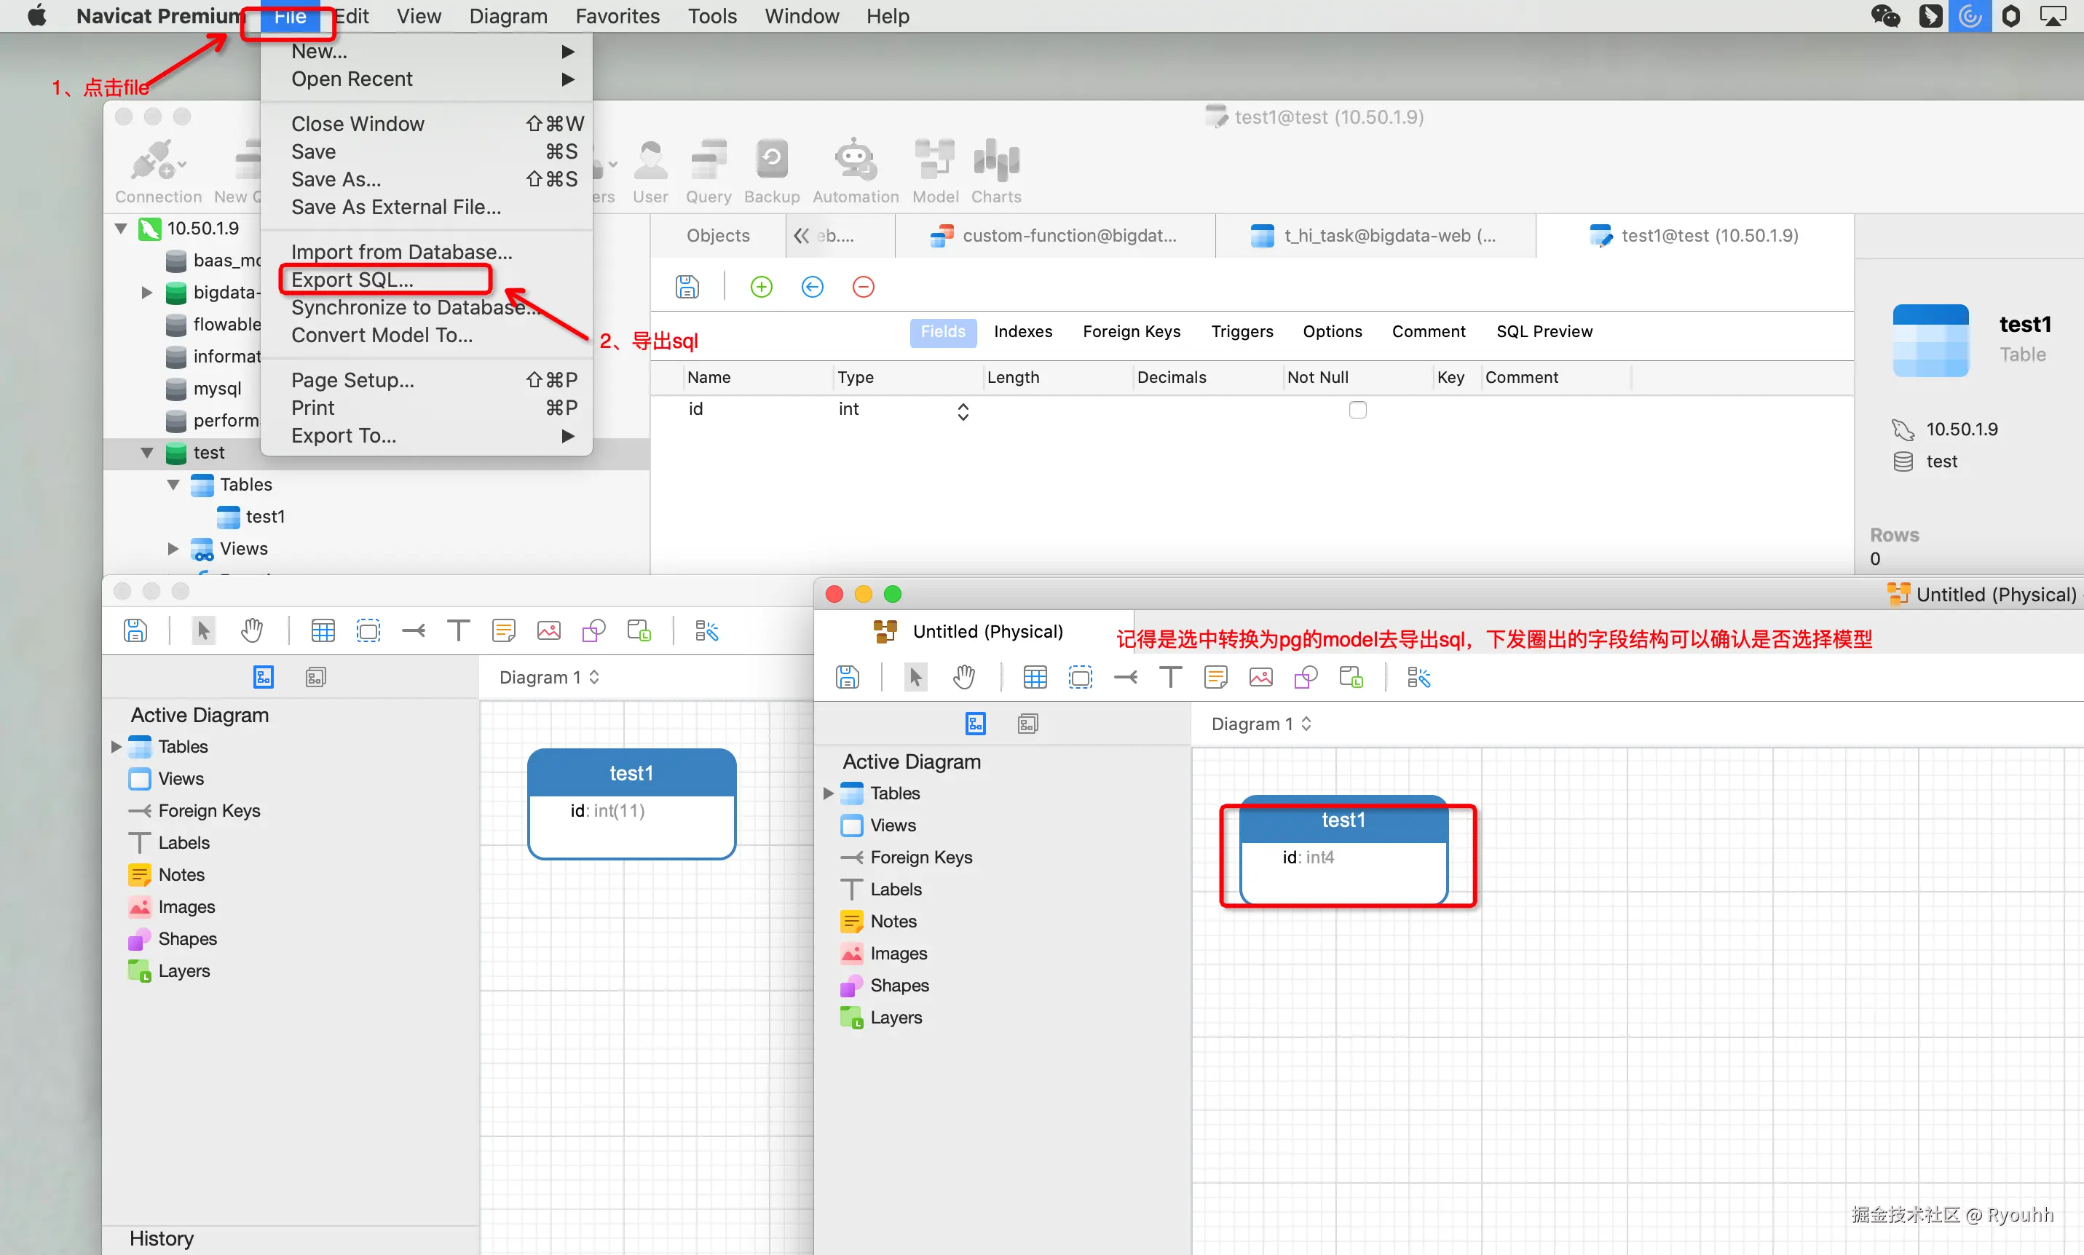The height and width of the screenshot is (1255, 2084).
Task: Click the text label T tool in left model
Action: coord(457,631)
